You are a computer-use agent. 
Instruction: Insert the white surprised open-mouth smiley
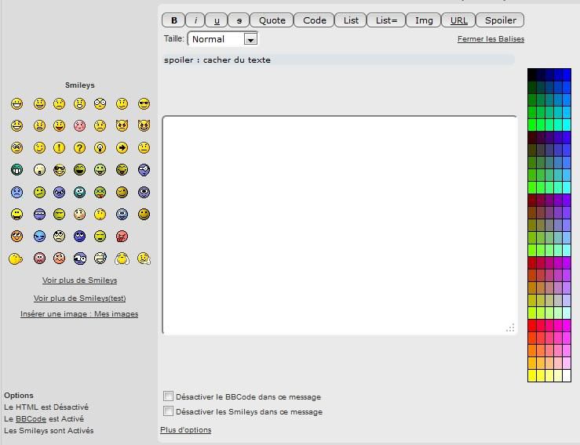tap(39, 170)
